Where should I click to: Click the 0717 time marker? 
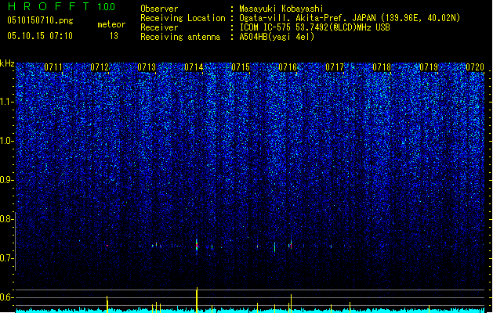coord(335,67)
